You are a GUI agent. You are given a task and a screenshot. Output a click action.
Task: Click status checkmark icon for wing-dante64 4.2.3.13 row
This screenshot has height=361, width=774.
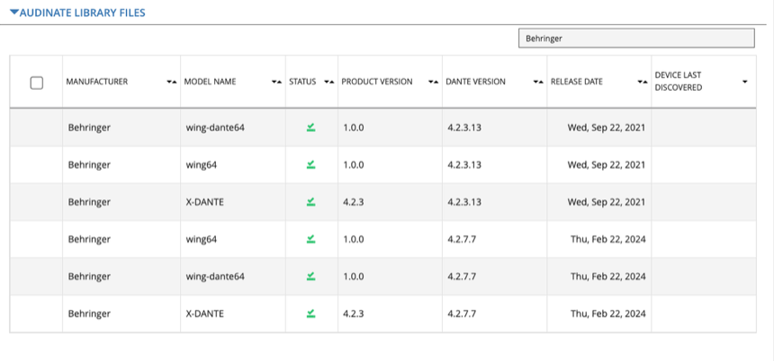[311, 128]
